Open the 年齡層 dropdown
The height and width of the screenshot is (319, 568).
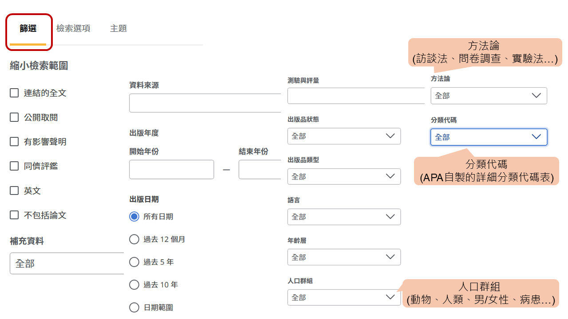(x=344, y=257)
